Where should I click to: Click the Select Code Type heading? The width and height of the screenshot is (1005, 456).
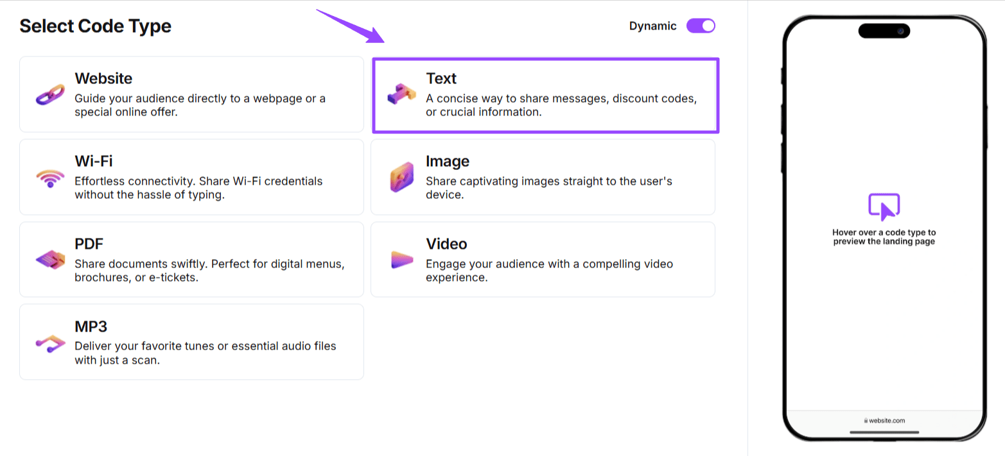(96, 26)
